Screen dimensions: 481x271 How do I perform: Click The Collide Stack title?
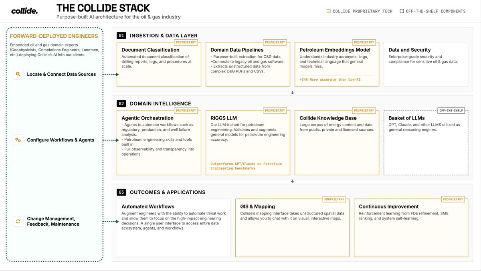pyautogui.click(x=103, y=8)
